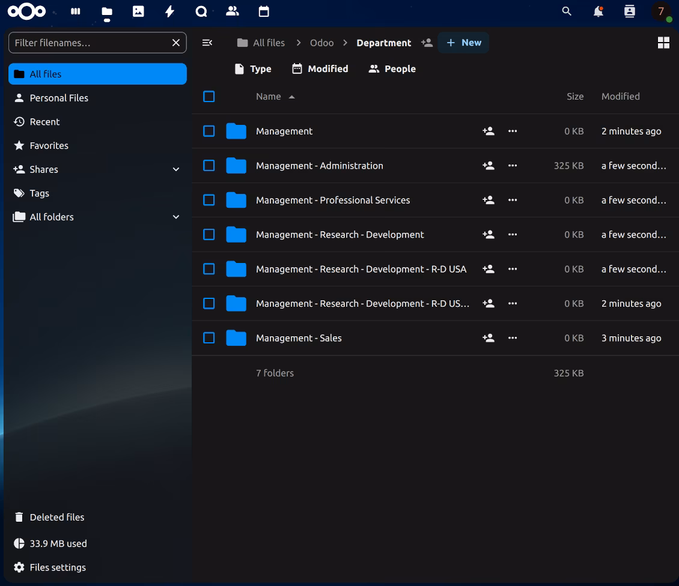The width and height of the screenshot is (679, 586).
Task: Collapse the navigation sidebar toggle
Action: click(x=207, y=43)
